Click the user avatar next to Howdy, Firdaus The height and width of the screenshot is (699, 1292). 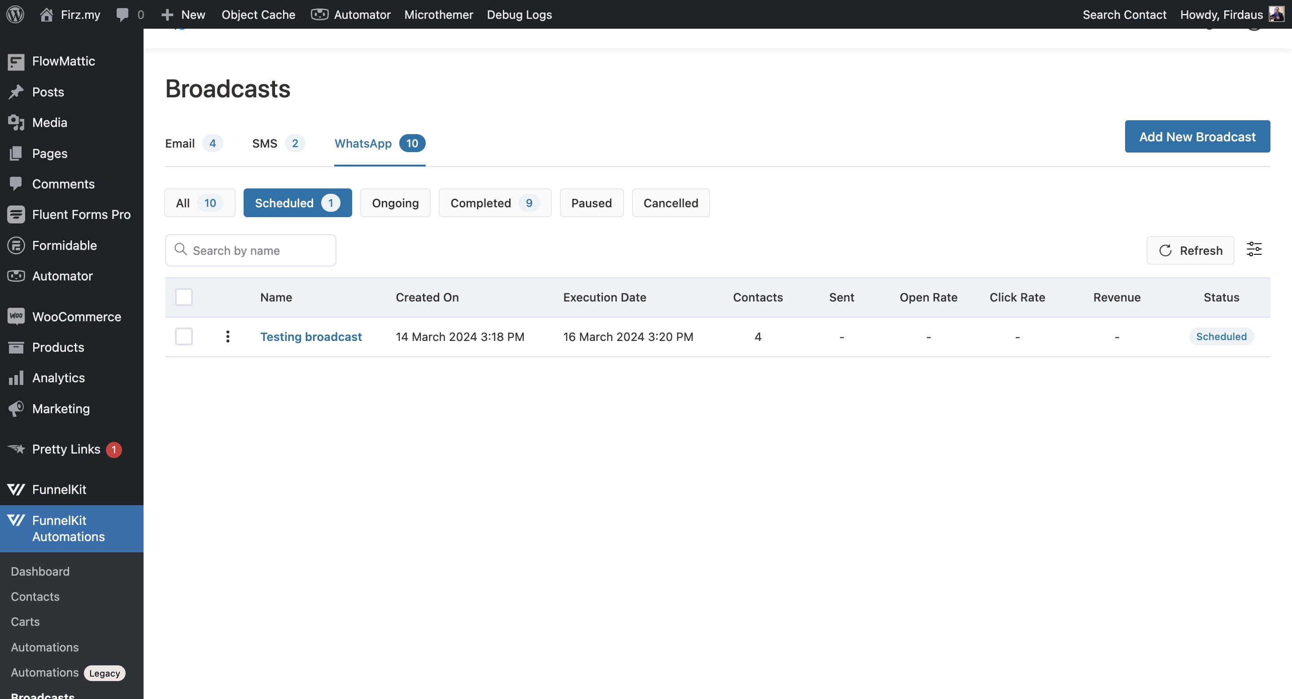tap(1277, 14)
